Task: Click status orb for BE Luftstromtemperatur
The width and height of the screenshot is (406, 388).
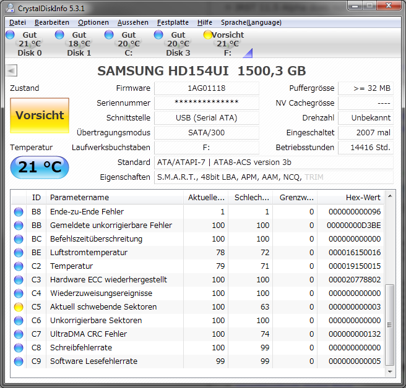Action: click(19, 253)
